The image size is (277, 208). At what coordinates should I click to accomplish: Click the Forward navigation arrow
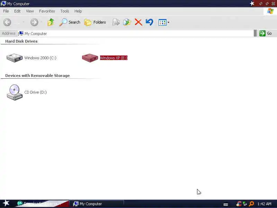tap(34, 22)
